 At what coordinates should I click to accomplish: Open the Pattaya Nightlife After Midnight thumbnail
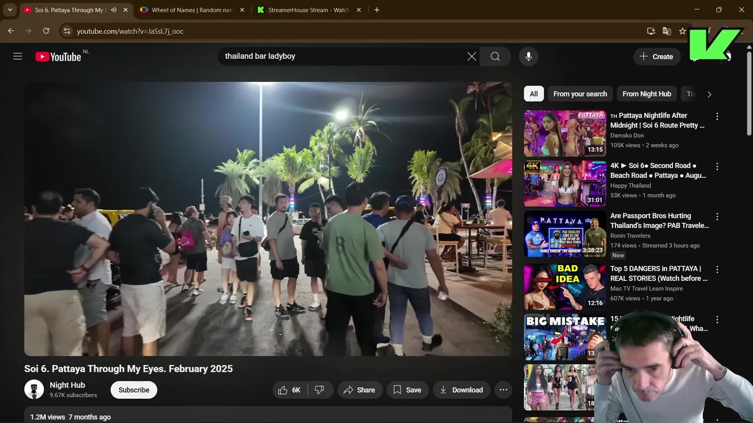(565, 133)
